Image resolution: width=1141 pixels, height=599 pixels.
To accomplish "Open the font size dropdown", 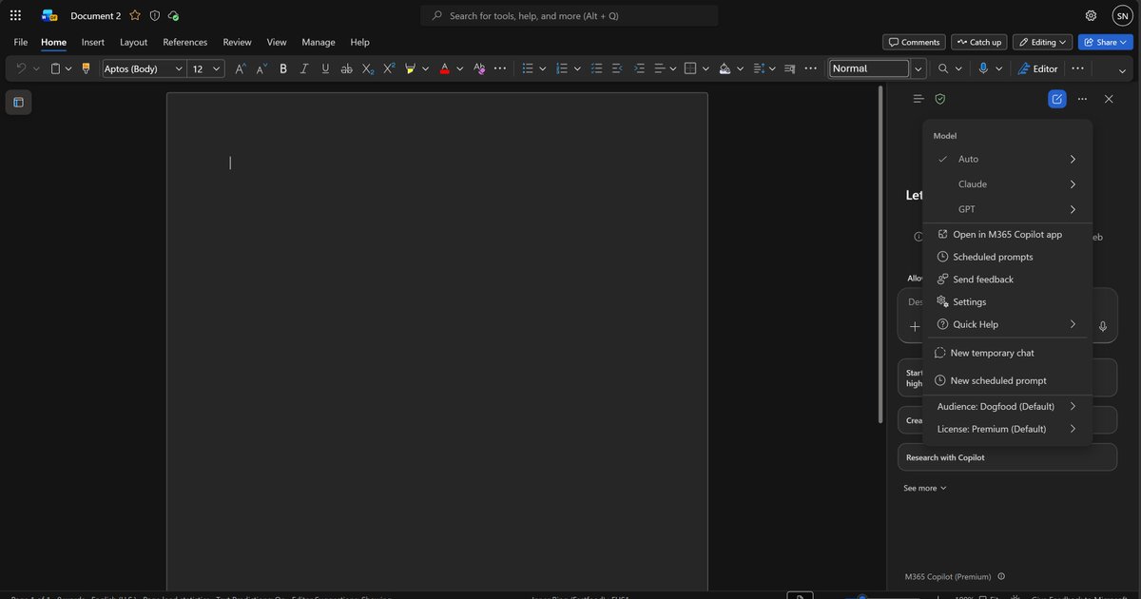I will point(218,68).
